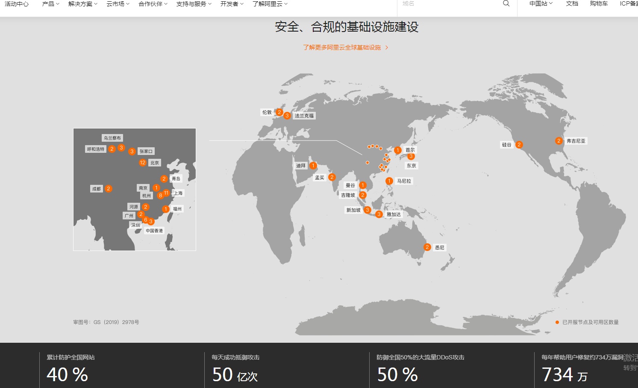Viewport: 638px width, 388px height.
Task: Expand the 开发者 menu
Action: coord(232,4)
